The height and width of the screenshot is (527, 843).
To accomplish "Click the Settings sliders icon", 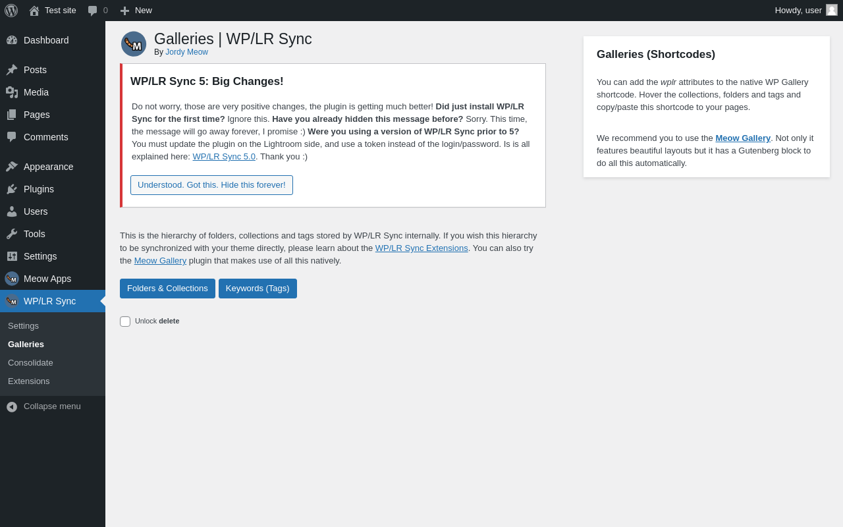I will click(12, 256).
